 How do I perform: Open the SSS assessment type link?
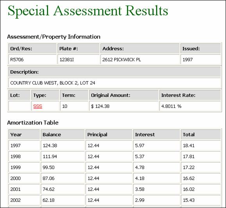click(38, 106)
